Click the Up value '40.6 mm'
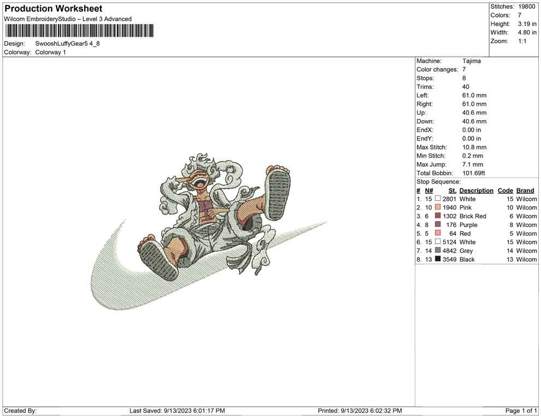The width and height of the screenshot is (541, 416). click(474, 112)
